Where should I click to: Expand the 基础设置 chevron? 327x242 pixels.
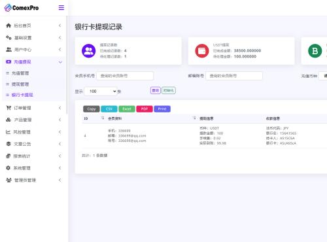tap(60, 38)
